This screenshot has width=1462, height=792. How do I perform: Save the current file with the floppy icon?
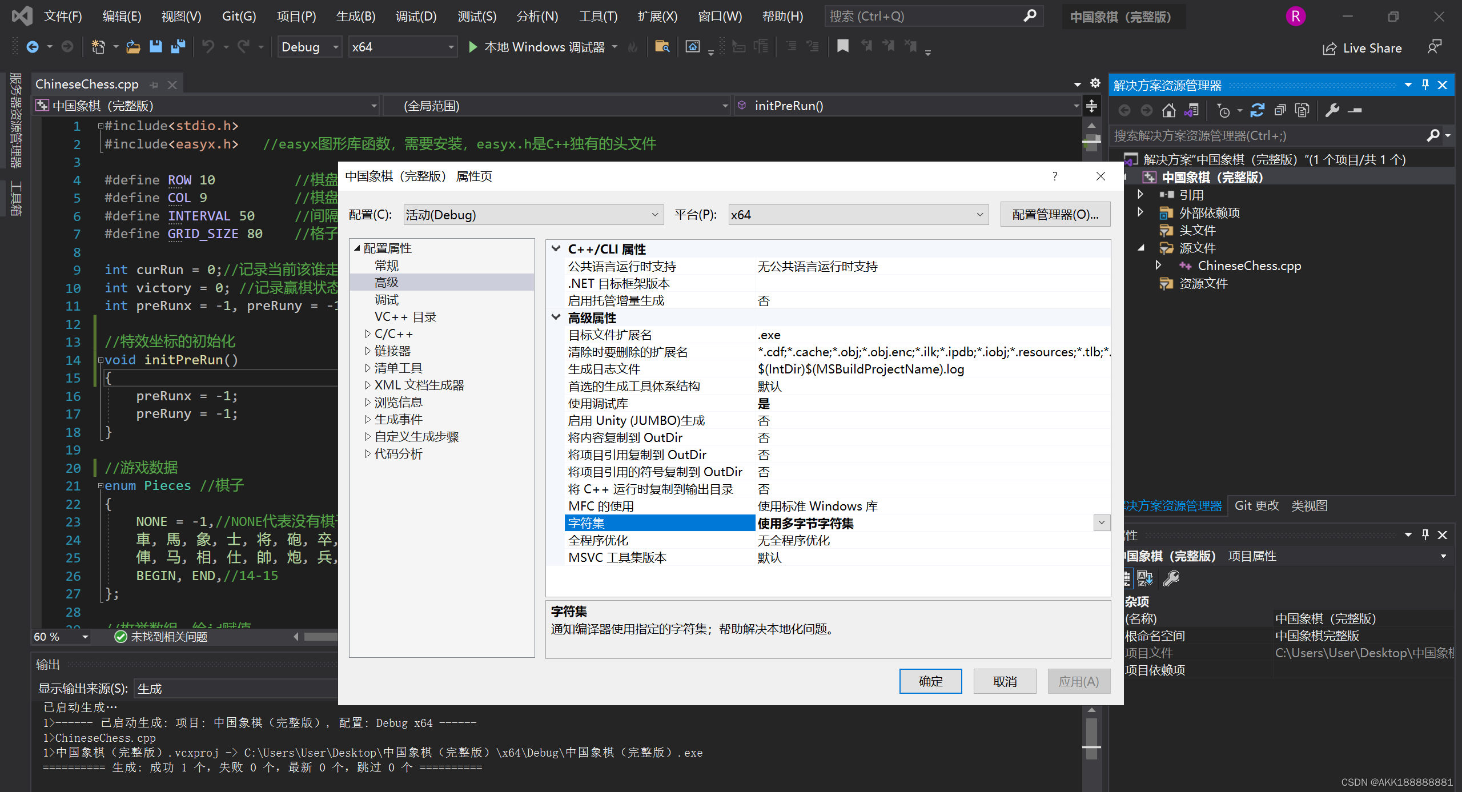click(x=155, y=47)
